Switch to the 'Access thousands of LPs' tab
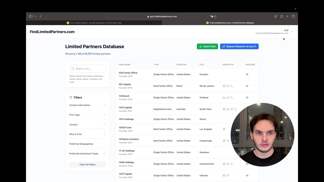The image size is (324, 182). click(x=94, y=23)
